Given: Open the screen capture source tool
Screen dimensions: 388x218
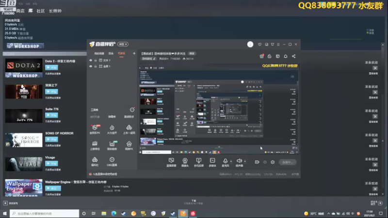Looking at the screenshot, I should [x=171, y=162].
